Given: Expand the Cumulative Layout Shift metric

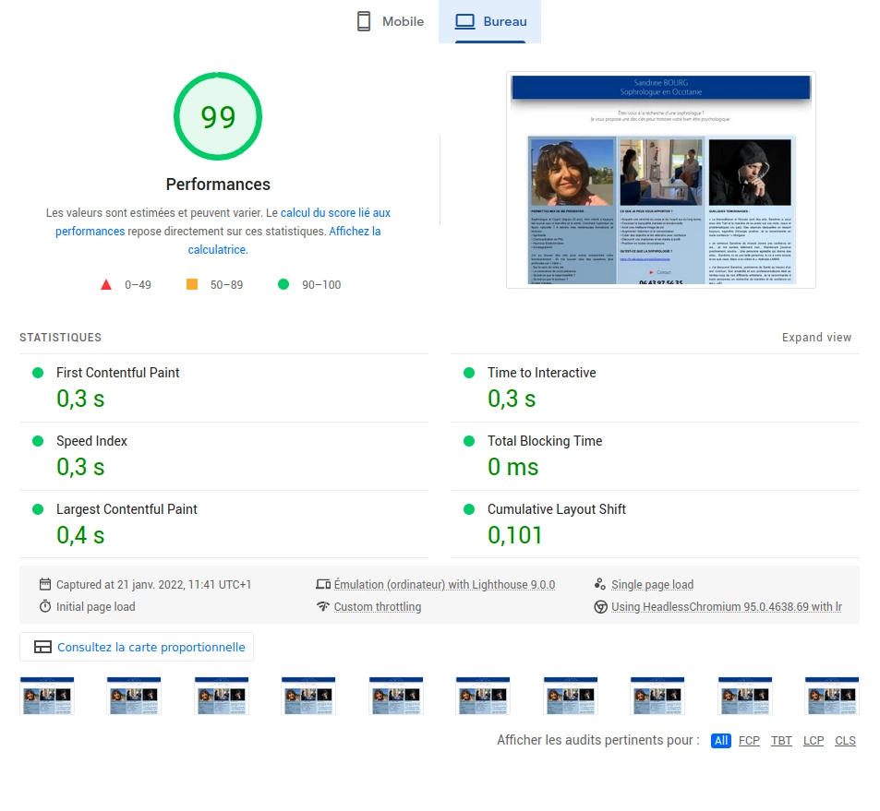Looking at the screenshot, I should [x=556, y=509].
